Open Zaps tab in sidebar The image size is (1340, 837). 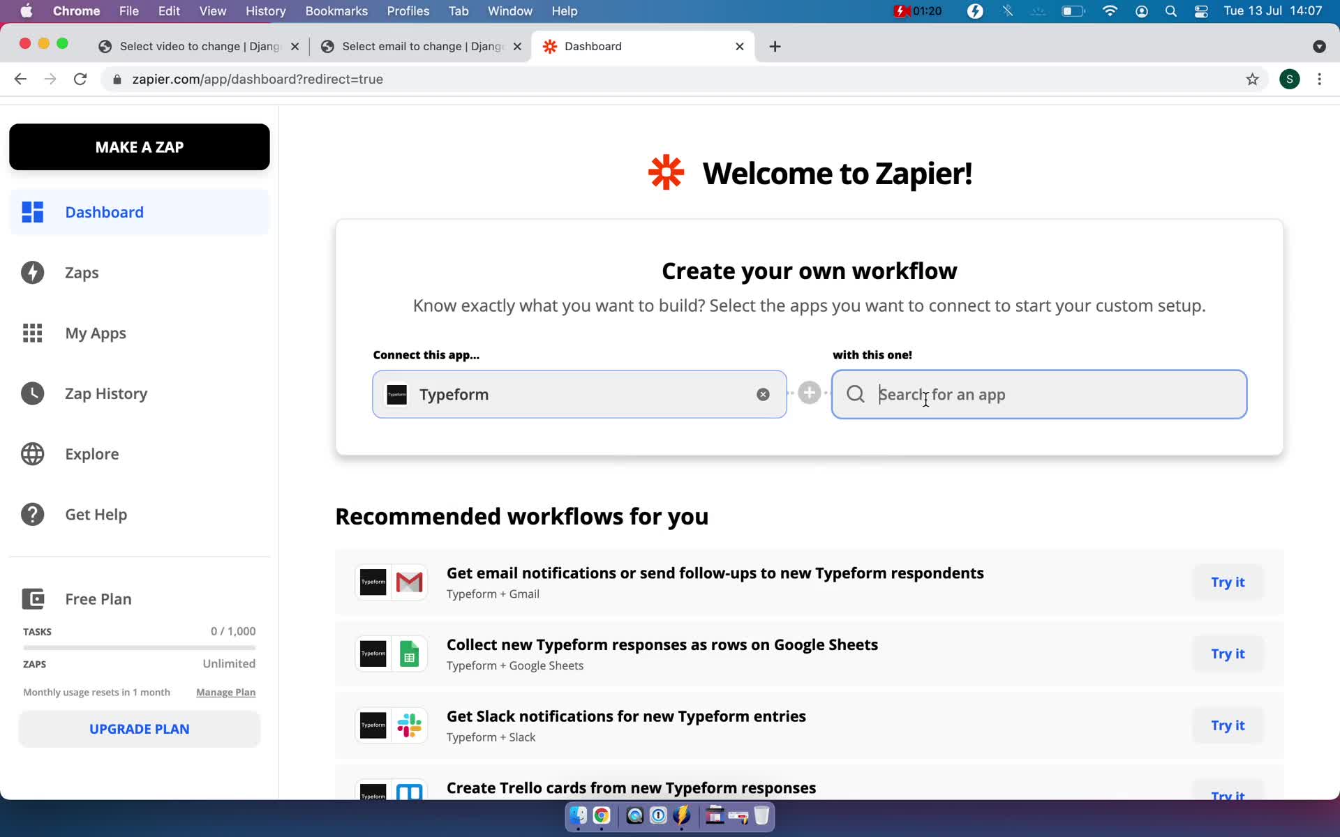click(x=81, y=272)
